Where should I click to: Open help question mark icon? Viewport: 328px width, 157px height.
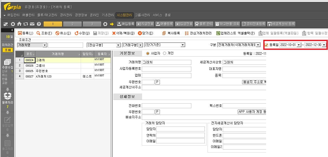click(39, 24)
